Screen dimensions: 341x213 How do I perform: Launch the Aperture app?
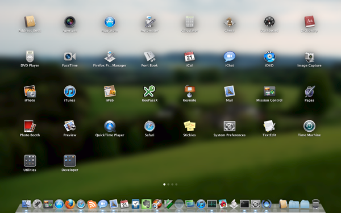click(70, 22)
